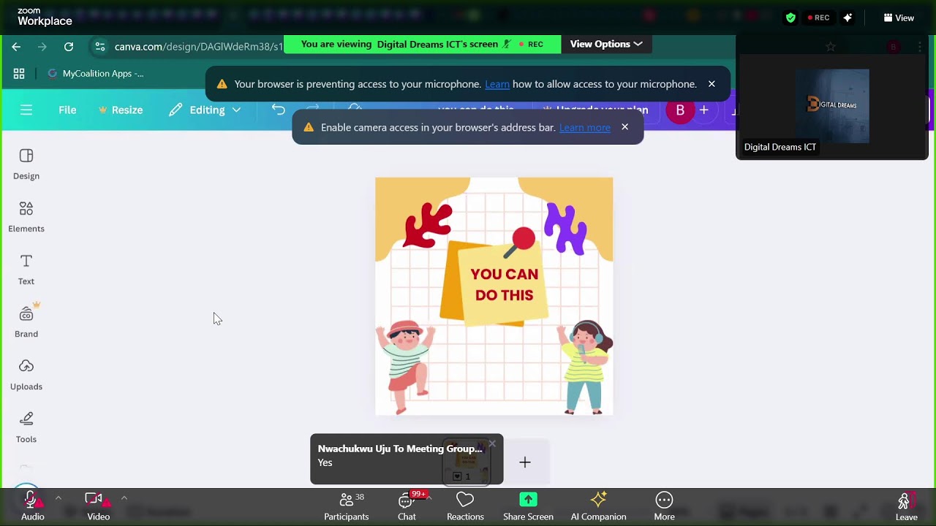The width and height of the screenshot is (936, 526).
Task: Open the Design panel in sidebar
Action: pyautogui.click(x=26, y=164)
